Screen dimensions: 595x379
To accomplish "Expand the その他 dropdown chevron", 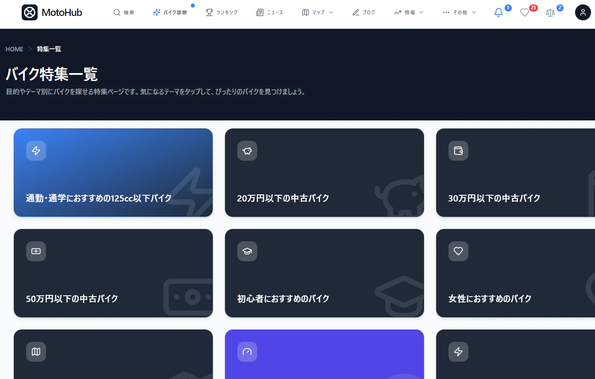I will tap(474, 12).
